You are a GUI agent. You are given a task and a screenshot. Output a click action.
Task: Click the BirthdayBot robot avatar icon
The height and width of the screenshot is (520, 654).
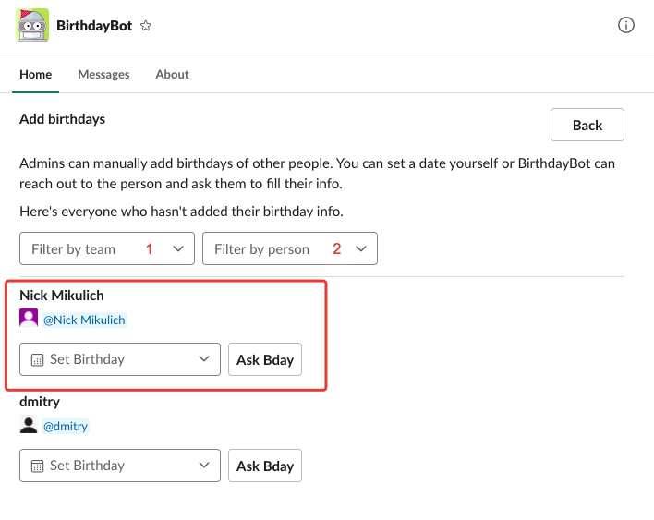32,25
